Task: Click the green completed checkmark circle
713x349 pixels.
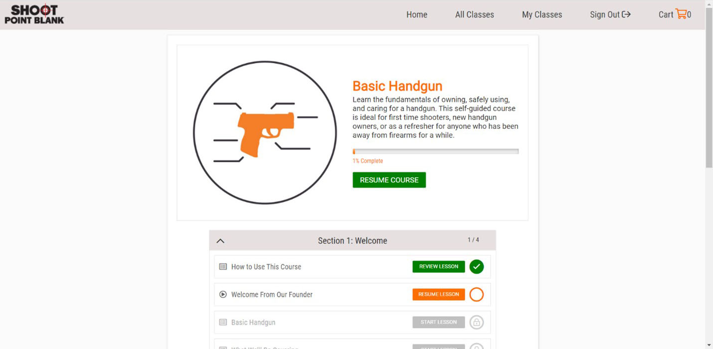Action: 476,267
